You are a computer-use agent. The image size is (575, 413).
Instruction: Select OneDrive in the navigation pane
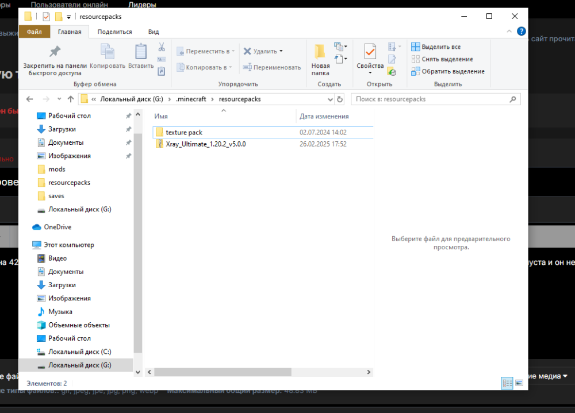click(x=57, y=227)
